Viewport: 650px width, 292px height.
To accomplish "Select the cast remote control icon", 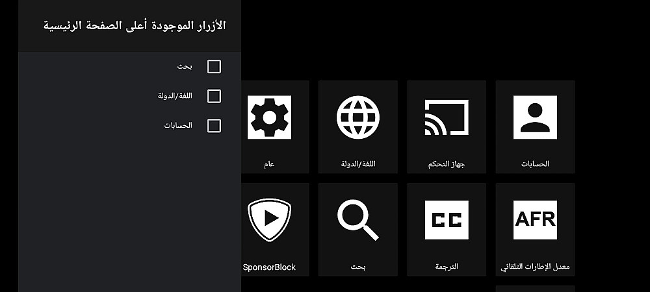I will (447, 117).
